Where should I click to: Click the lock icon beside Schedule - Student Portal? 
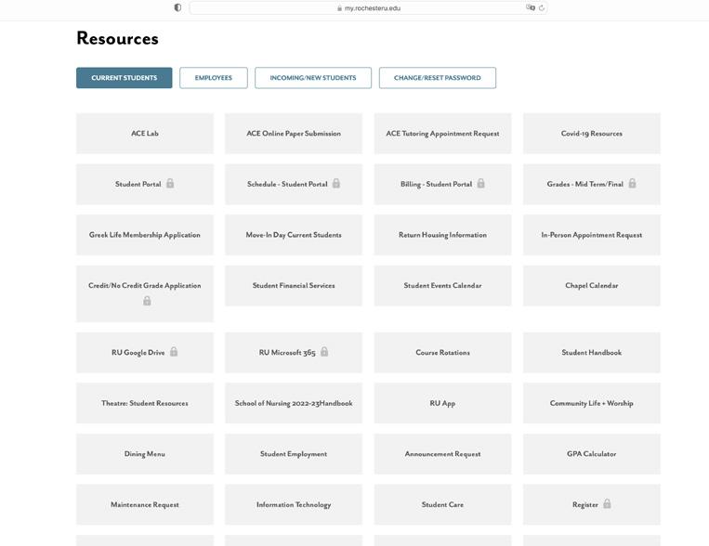[x=336, y=183]
